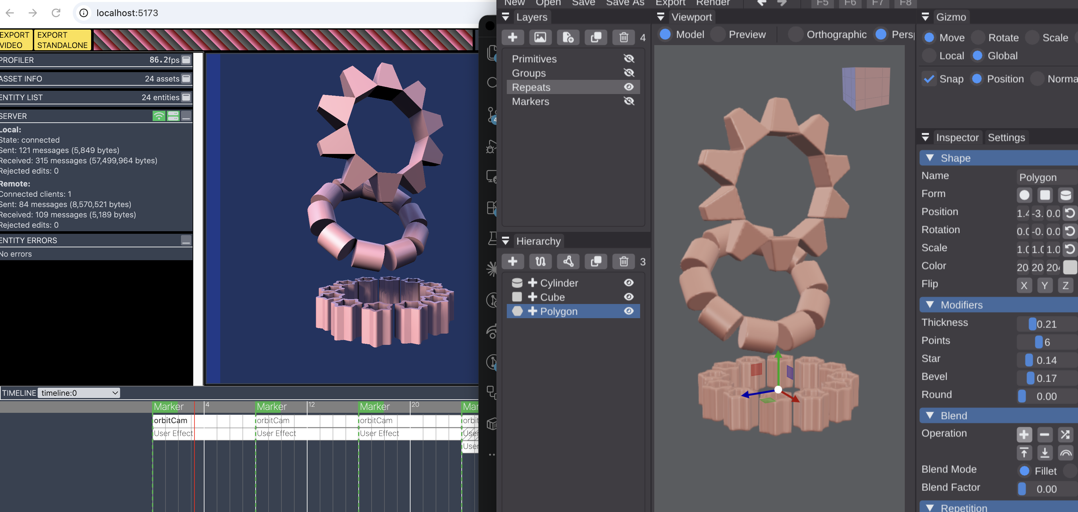This screenshot has height=512, width=1078.
Task: Open the timeline:0 dropdown
Action: tap(79, 393)
